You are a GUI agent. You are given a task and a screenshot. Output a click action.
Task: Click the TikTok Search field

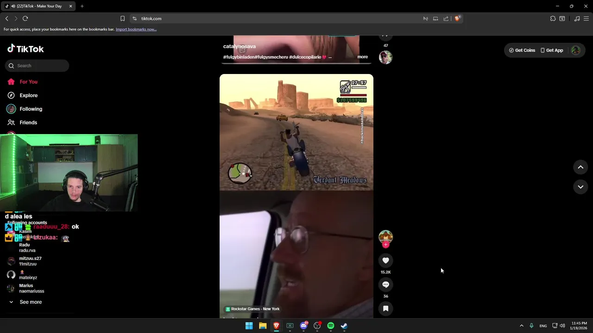[37, 66]
